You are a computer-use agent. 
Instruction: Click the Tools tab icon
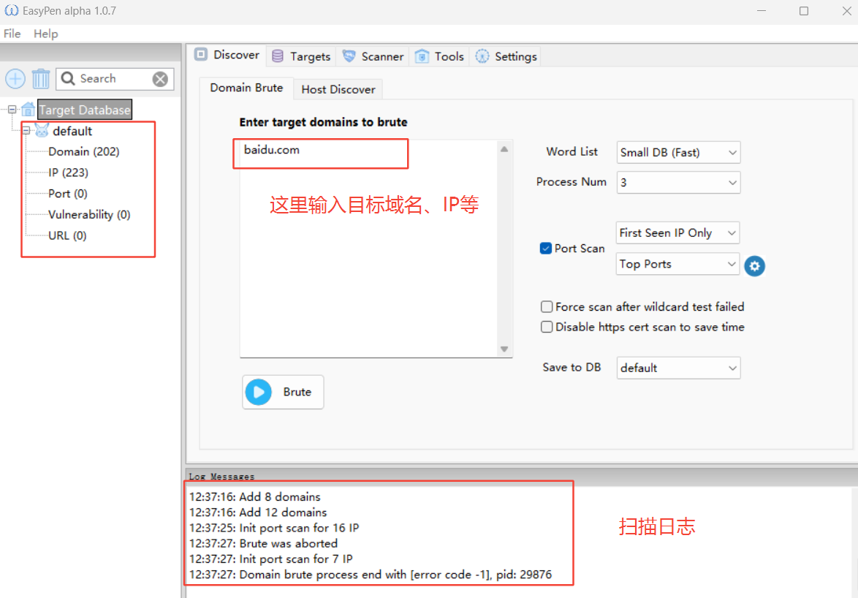pyautogui.click(x=422, y=56)
